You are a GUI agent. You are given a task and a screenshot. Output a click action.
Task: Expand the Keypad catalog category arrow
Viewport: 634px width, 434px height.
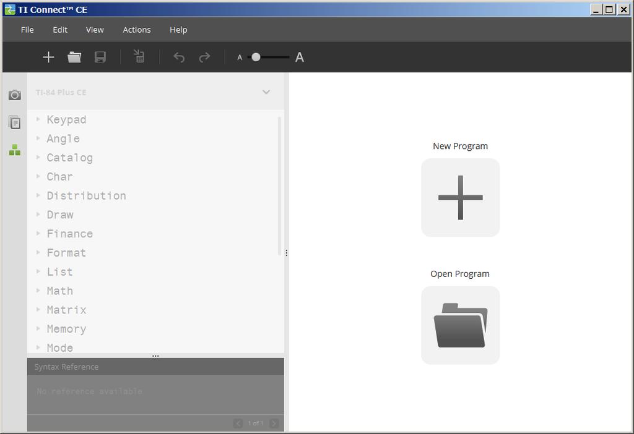point(38,119)
